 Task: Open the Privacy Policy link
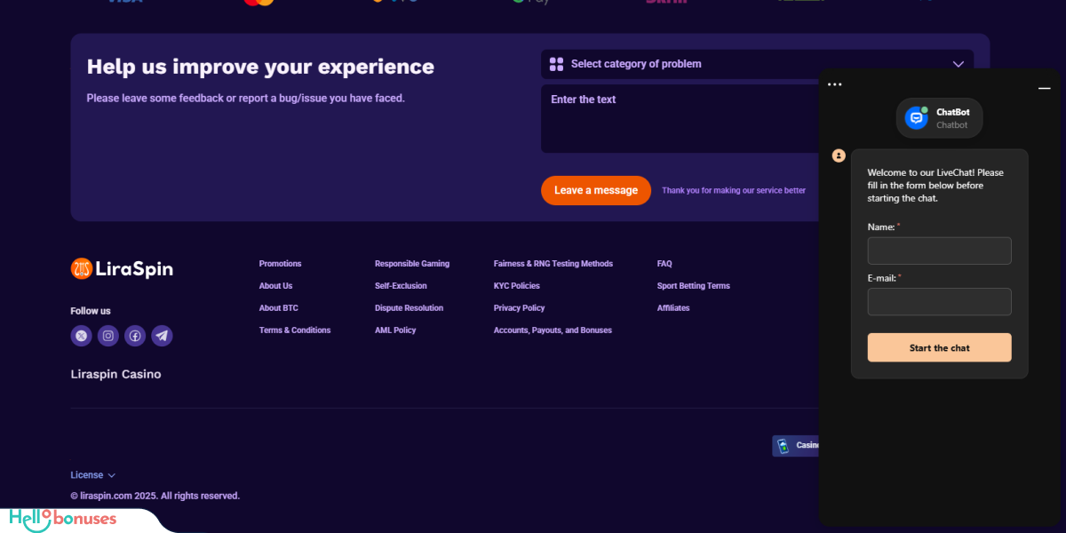tap(520, 308)
